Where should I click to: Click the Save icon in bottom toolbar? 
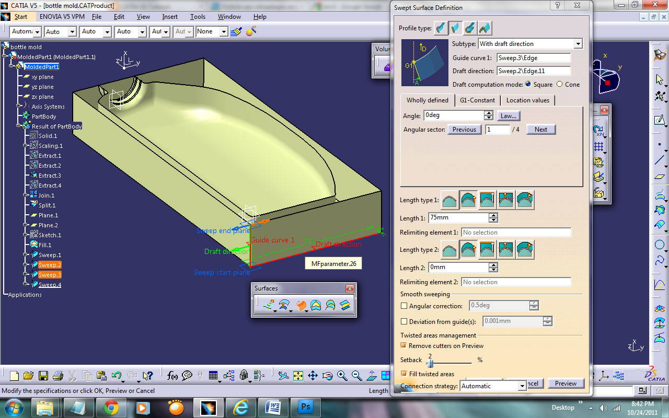click(x=43, y=375)
